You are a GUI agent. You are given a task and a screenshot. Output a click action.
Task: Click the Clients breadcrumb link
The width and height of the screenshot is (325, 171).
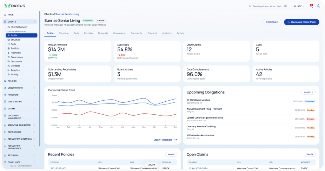point(48,14)
